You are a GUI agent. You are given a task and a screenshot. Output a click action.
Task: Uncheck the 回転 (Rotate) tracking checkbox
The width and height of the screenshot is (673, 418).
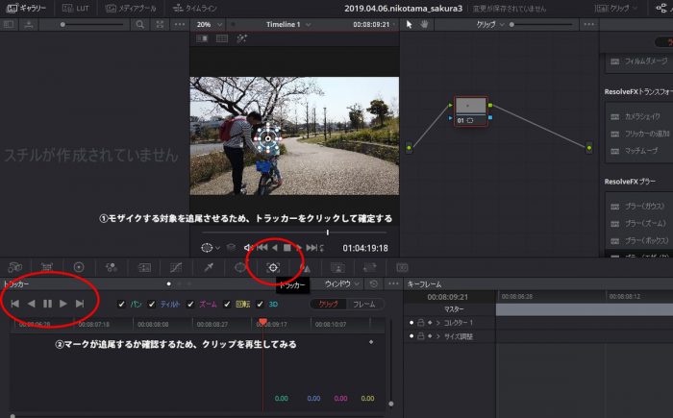[227, 305]
